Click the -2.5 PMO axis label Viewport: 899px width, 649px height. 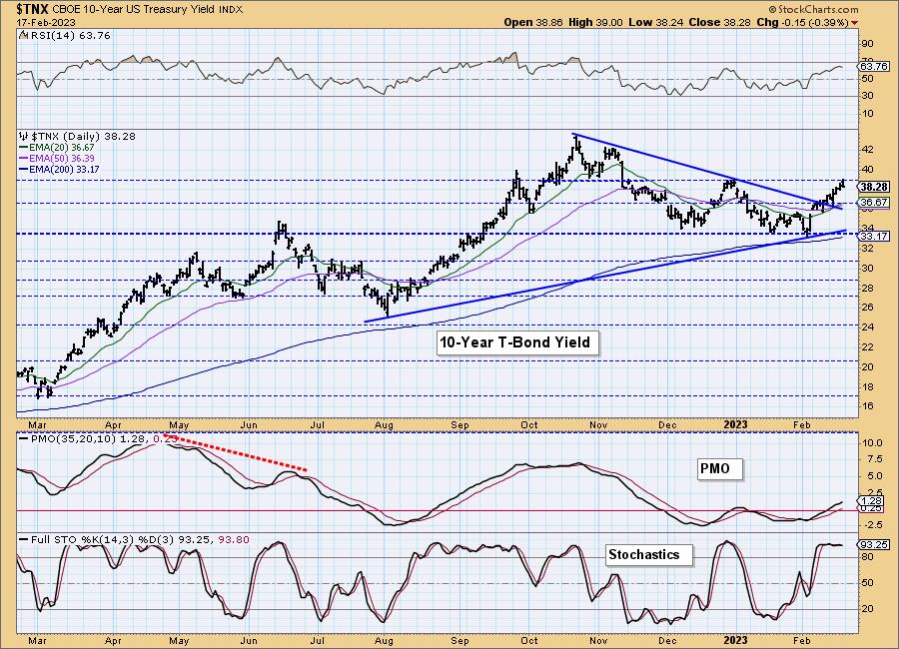pyautogui.click(x=874, y=525)
